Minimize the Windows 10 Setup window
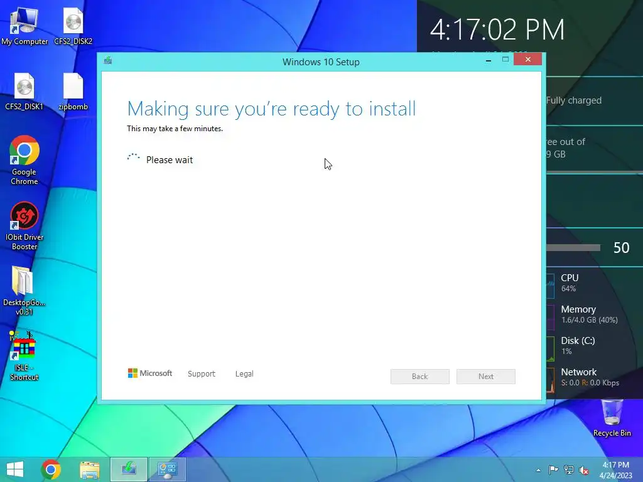The width and height of the screenshot is (643, 482). coord(489,60)
